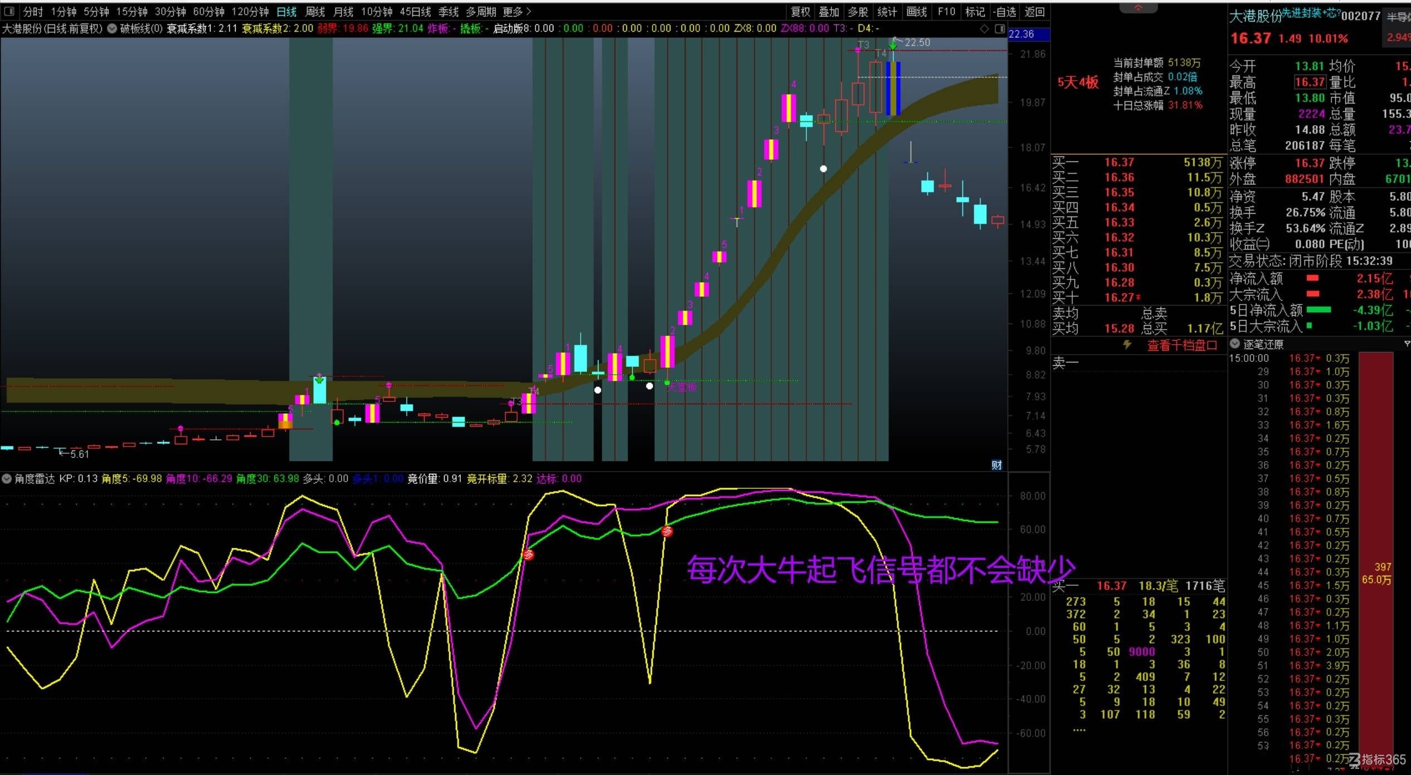The height and width of the screenshot is (775, 1411).
Task: Click the 涨停 value 16.37
Action: pyautogui.click(x=1310, y=163)
